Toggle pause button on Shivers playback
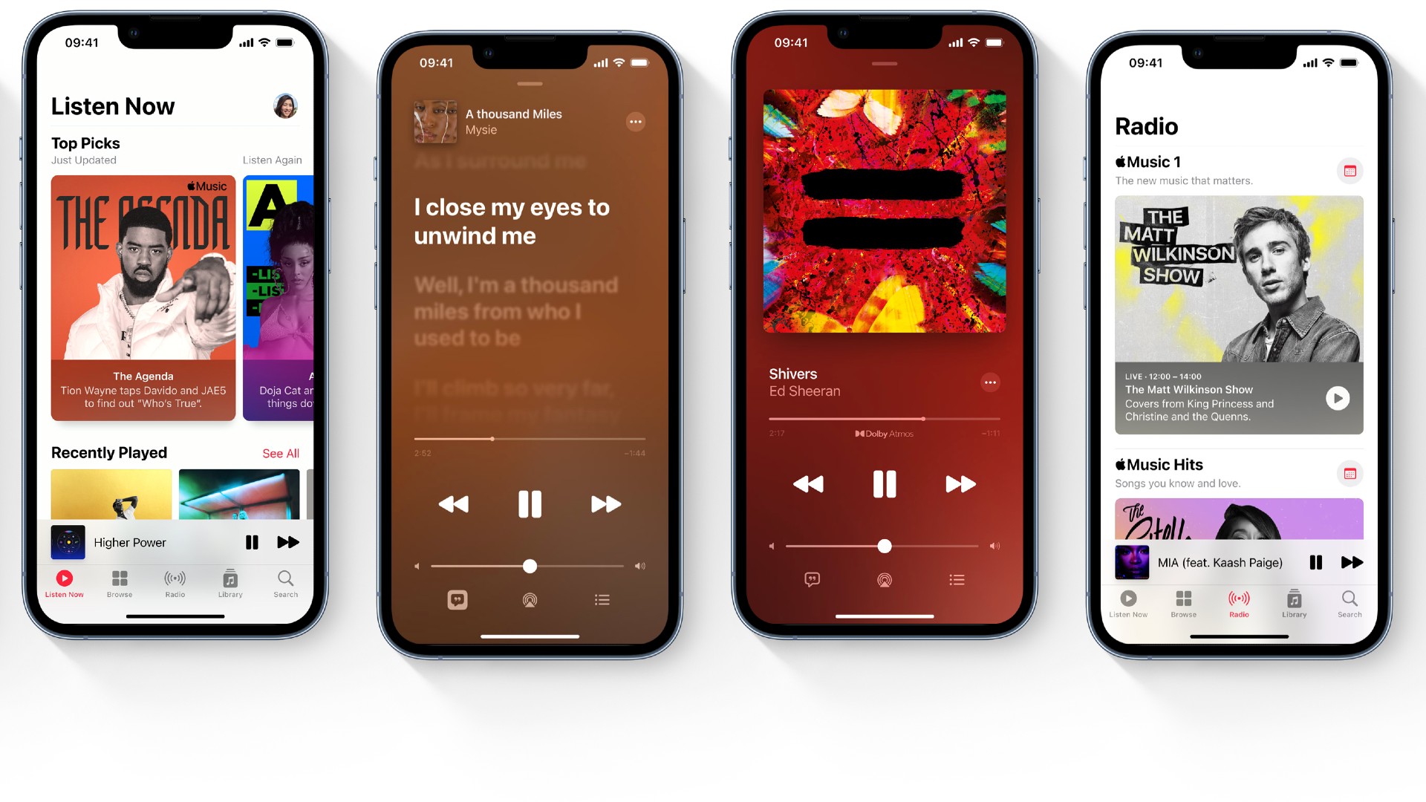Image resolution: width=1426 pixels, height=802 pixels. coord(882,483)
